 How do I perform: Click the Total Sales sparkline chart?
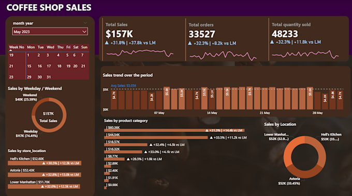(x=140, y=53)
